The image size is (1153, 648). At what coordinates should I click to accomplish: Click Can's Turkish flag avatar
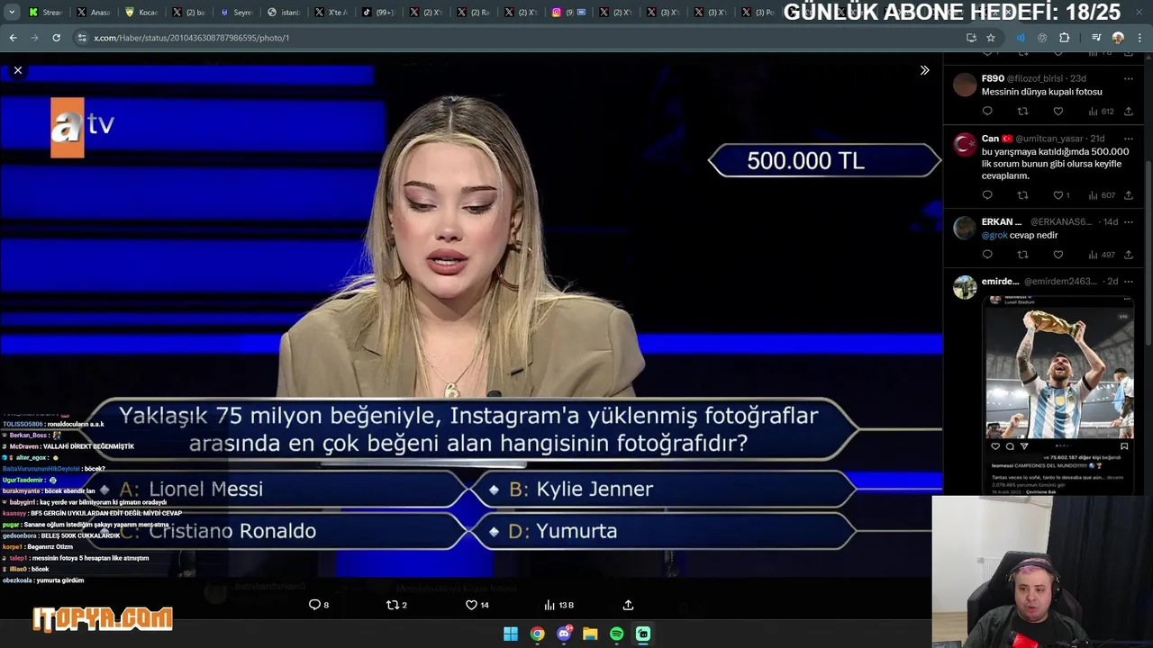pyautogui.click(x=965, y=144)
